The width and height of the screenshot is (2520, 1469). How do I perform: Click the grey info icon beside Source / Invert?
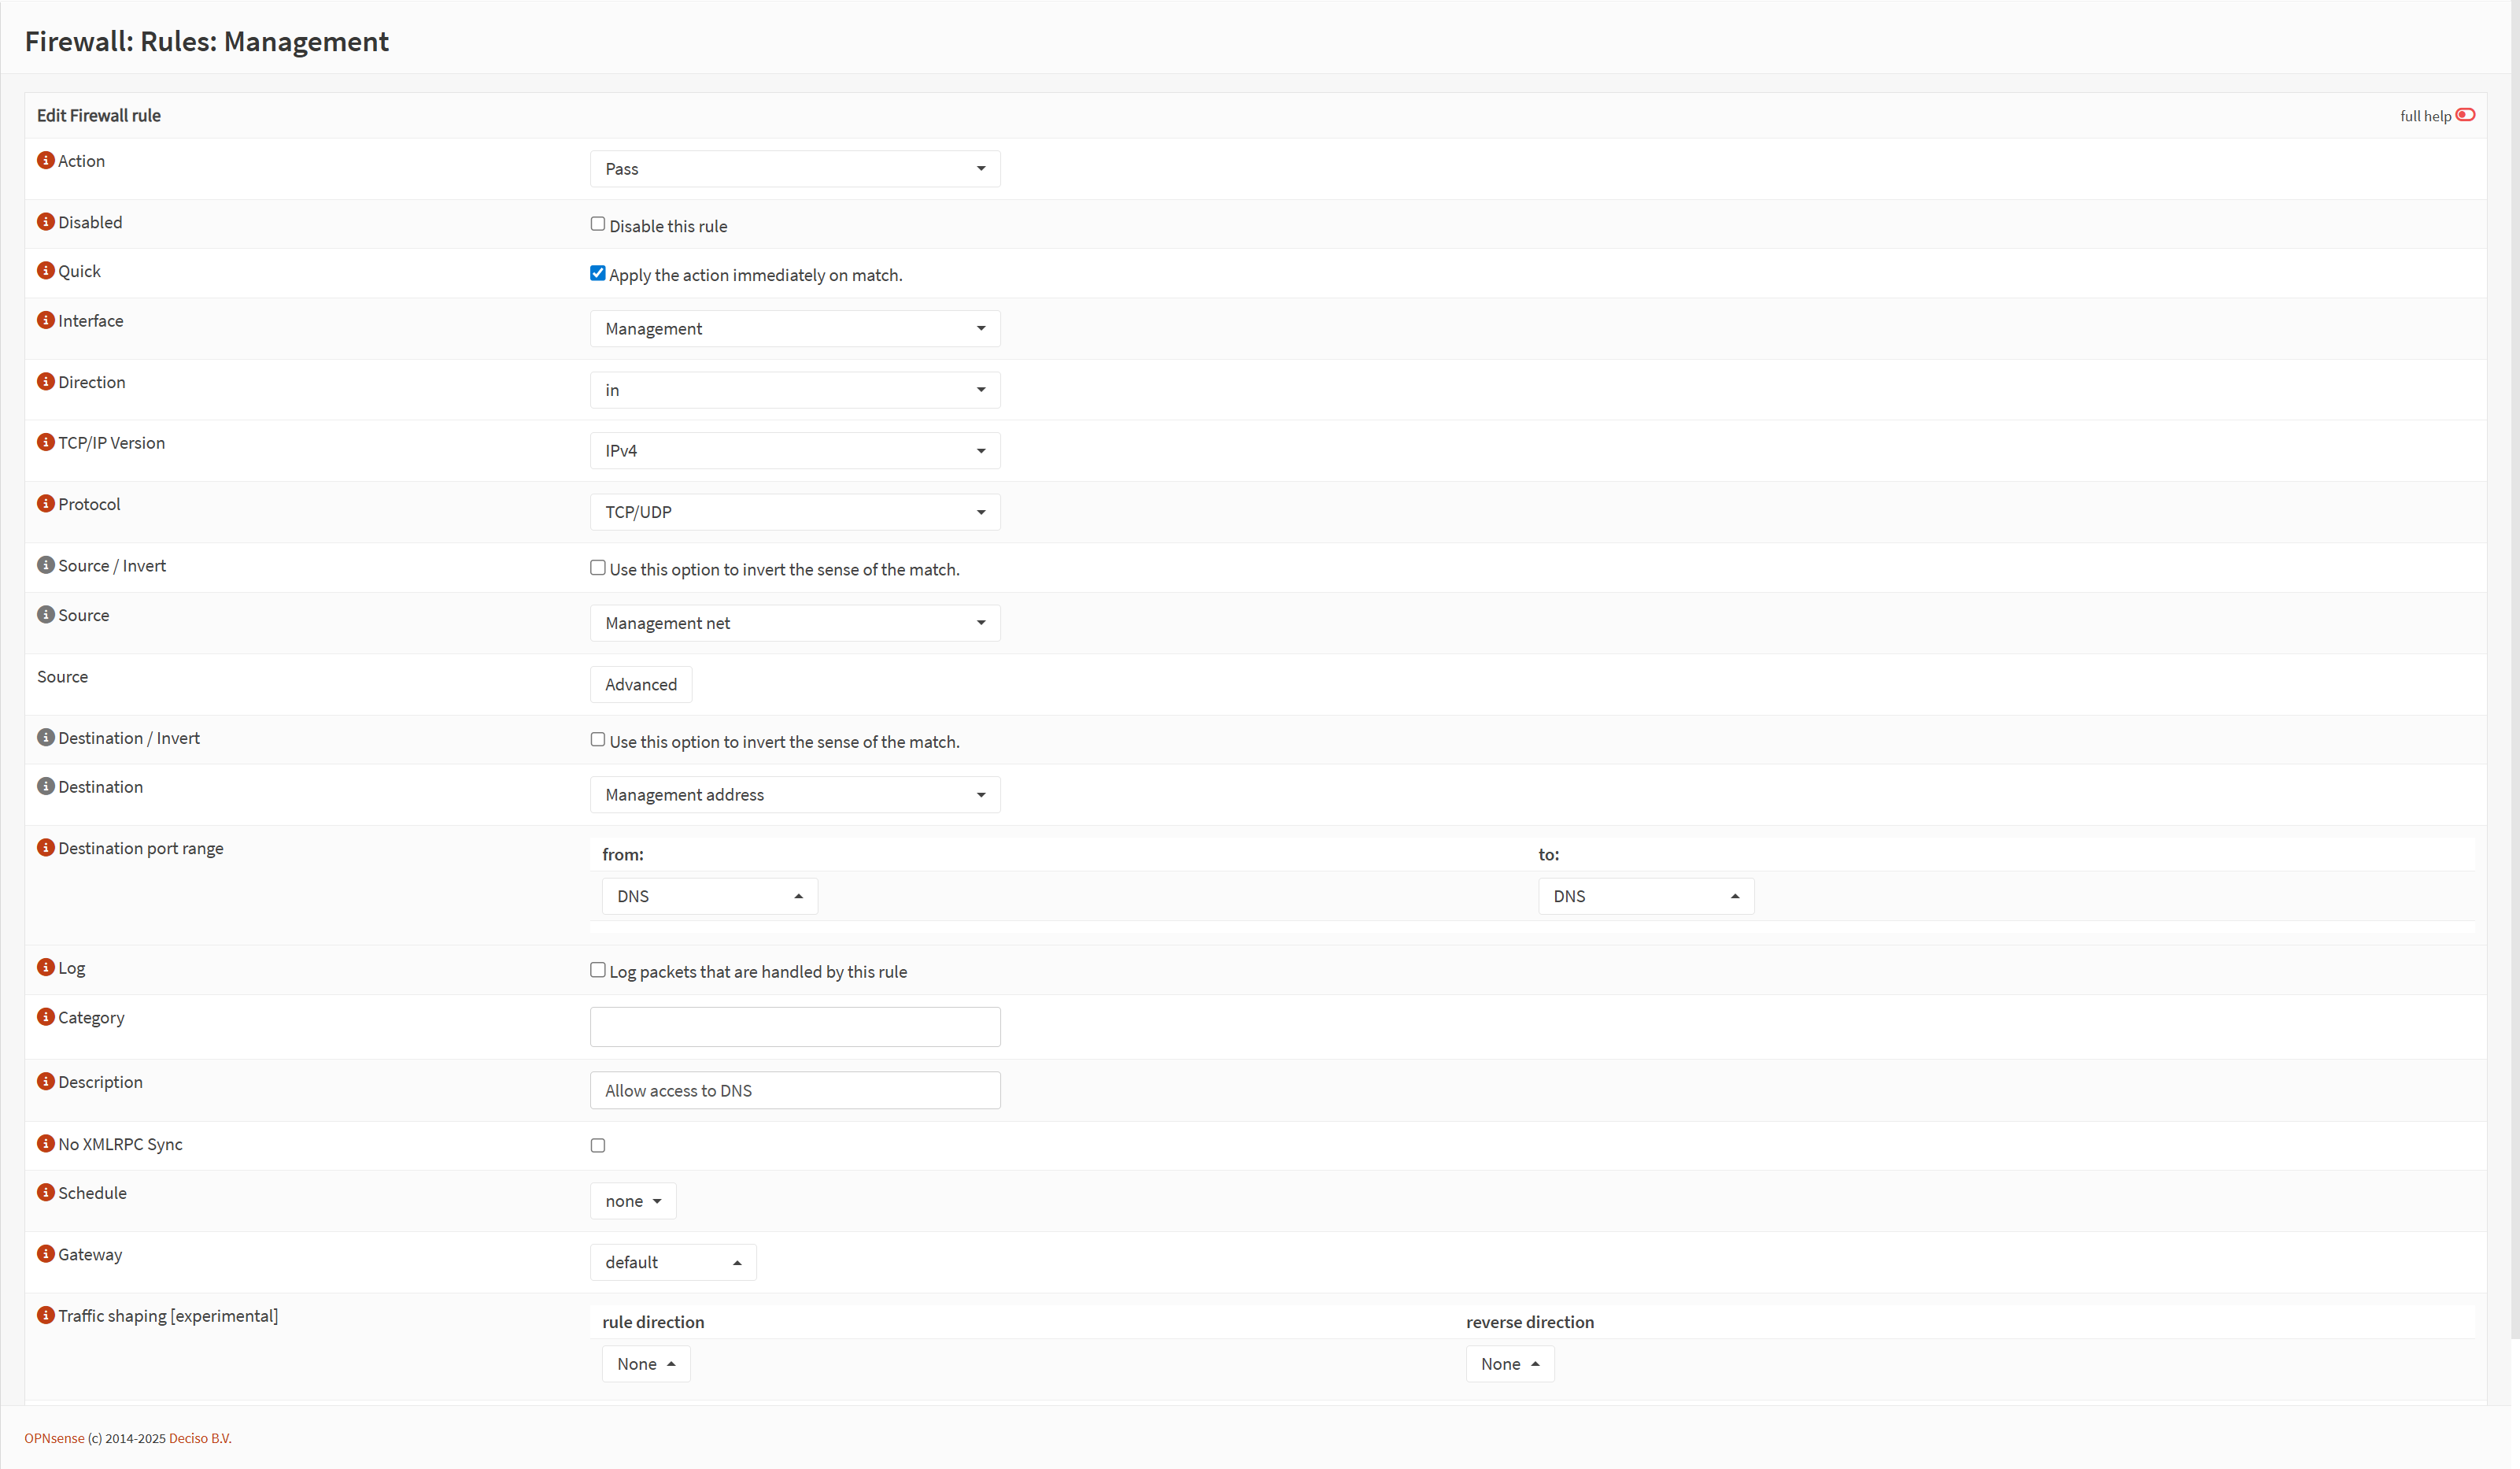(x=45, y=565)
